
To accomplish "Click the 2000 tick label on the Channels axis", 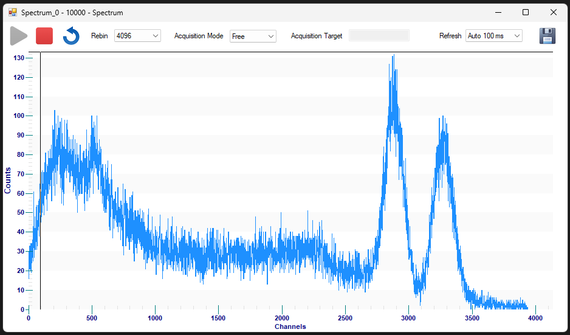I will [x=282, y=318].
